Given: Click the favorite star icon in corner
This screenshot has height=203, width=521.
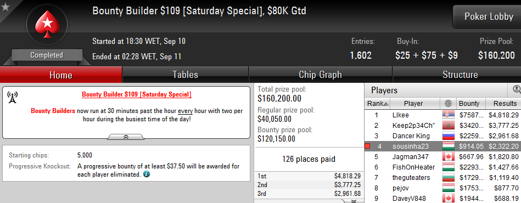Looking at the screenshot, I should (5, 7).
